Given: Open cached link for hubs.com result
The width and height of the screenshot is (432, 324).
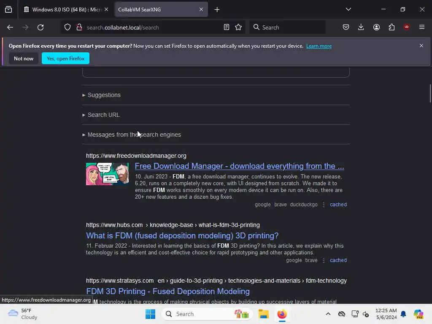Looking at the screenshot, I should 338,260.
